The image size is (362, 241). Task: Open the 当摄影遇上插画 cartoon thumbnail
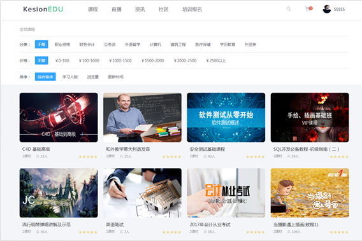click(x=310, y=193)
